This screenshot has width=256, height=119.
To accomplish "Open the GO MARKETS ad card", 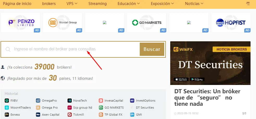I will 147,23.
